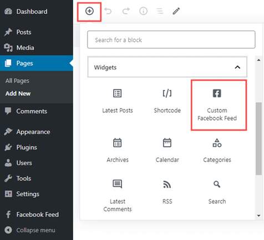
Task: Go to All Pages link
Action: (x=17, y=81)
